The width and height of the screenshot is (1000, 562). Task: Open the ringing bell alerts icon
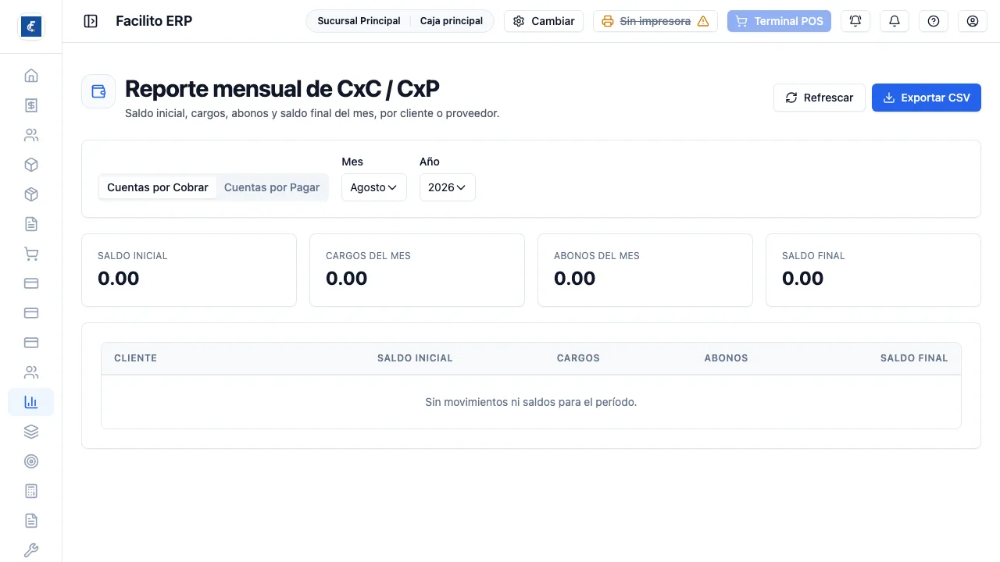coord(855,21)
